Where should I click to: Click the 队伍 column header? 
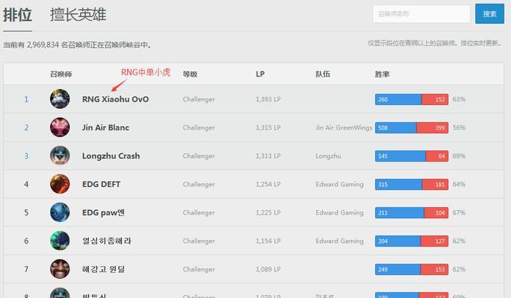pyautogui.click(x=323, y=74)
